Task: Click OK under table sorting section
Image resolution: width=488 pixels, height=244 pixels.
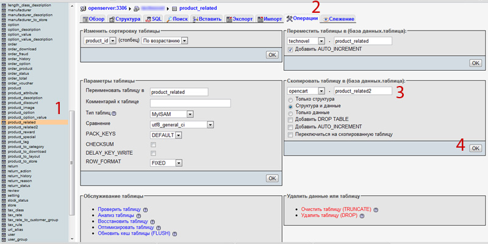Action: click(272, 55)
